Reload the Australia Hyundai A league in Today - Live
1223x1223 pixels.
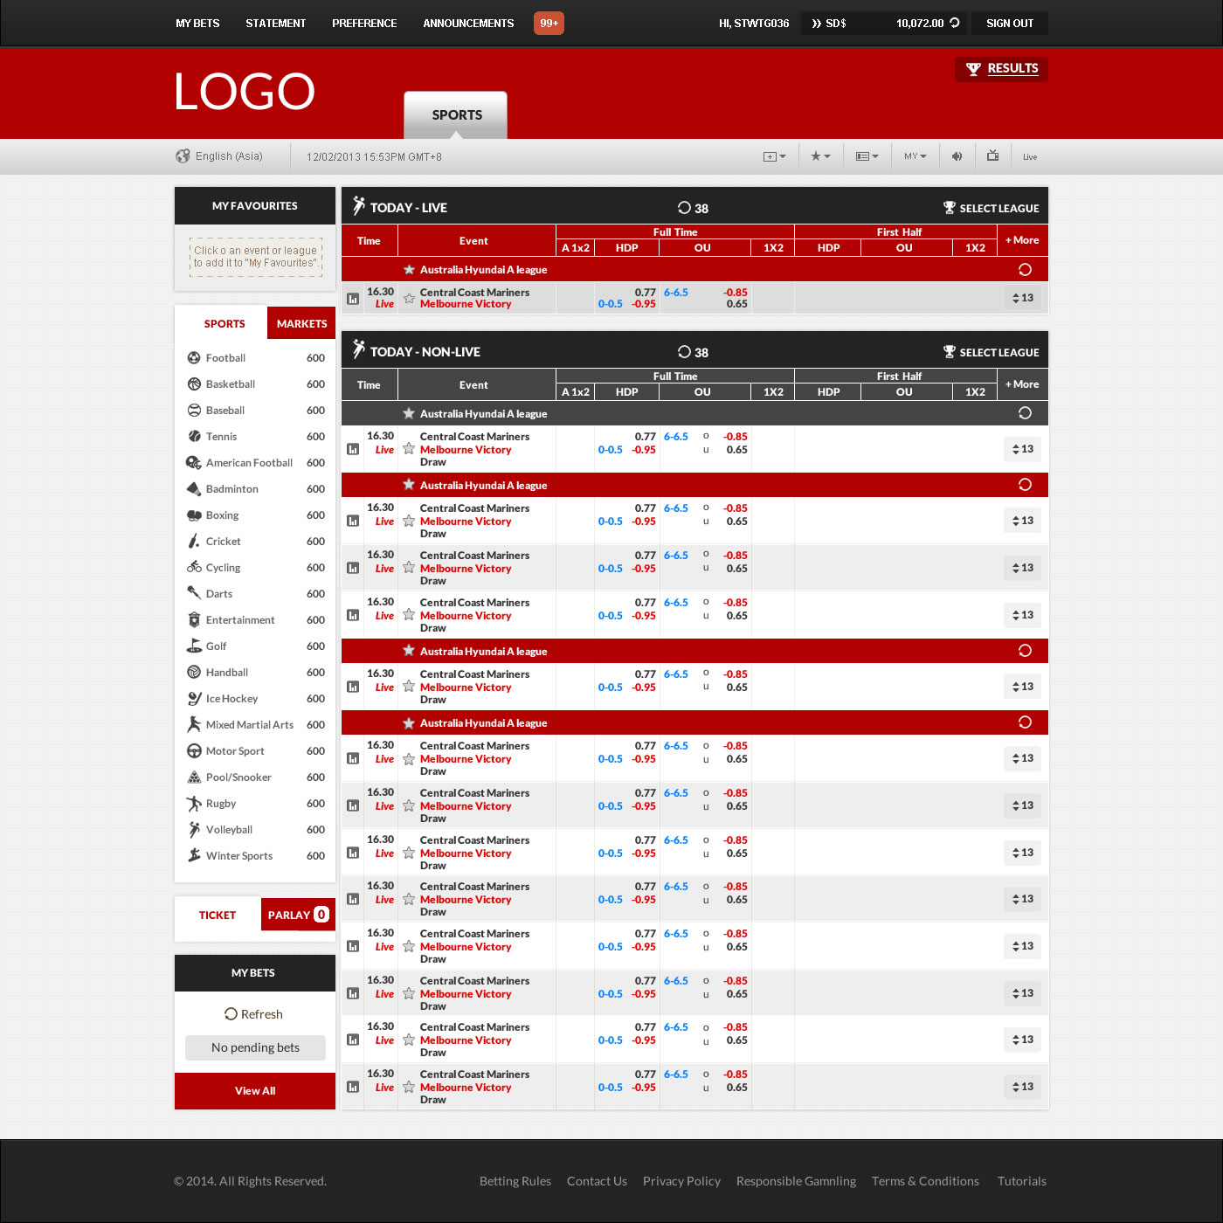pos(1025,270)
